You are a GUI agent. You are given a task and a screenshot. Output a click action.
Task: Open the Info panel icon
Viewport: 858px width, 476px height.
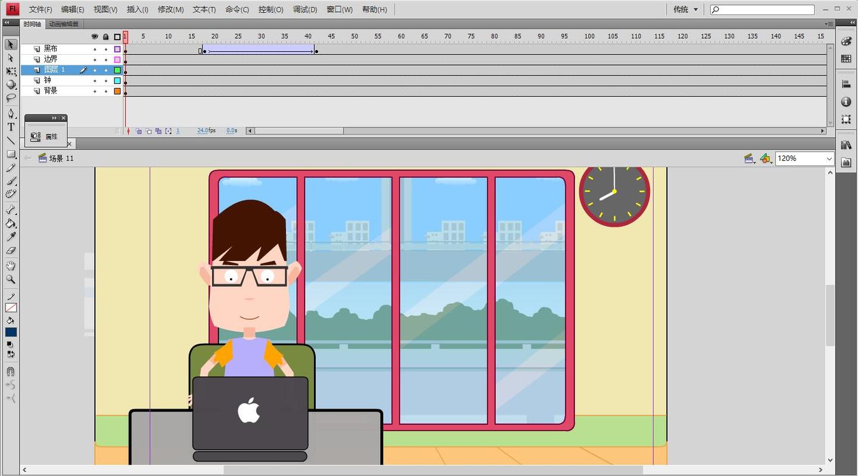(x=846, y=102)
